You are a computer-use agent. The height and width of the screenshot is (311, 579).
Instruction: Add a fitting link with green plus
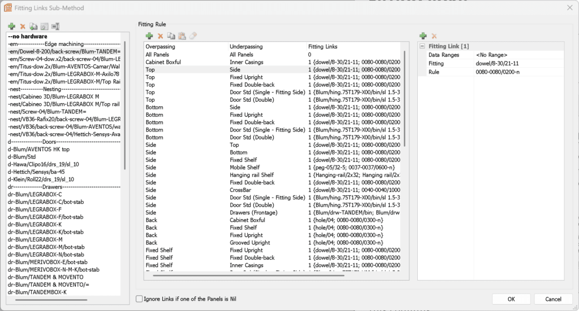click(423, 36)
